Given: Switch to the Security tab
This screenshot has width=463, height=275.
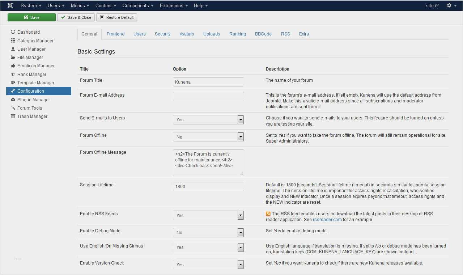Looking at the screenshot, I should pyautogui.click(x=162, y=34).
